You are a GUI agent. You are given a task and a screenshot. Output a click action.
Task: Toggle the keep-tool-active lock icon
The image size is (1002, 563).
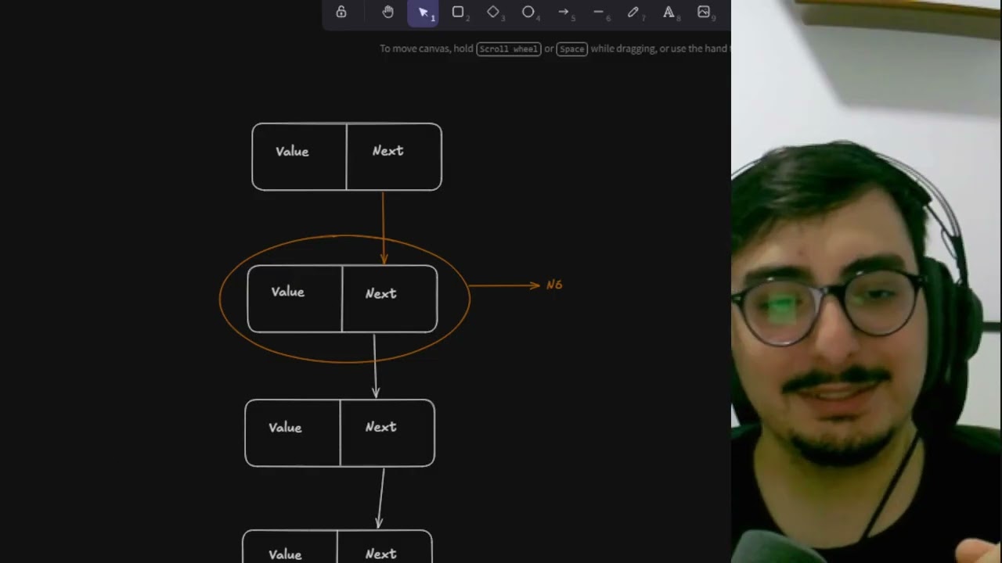pyautogui.click(x=341, y=12)
